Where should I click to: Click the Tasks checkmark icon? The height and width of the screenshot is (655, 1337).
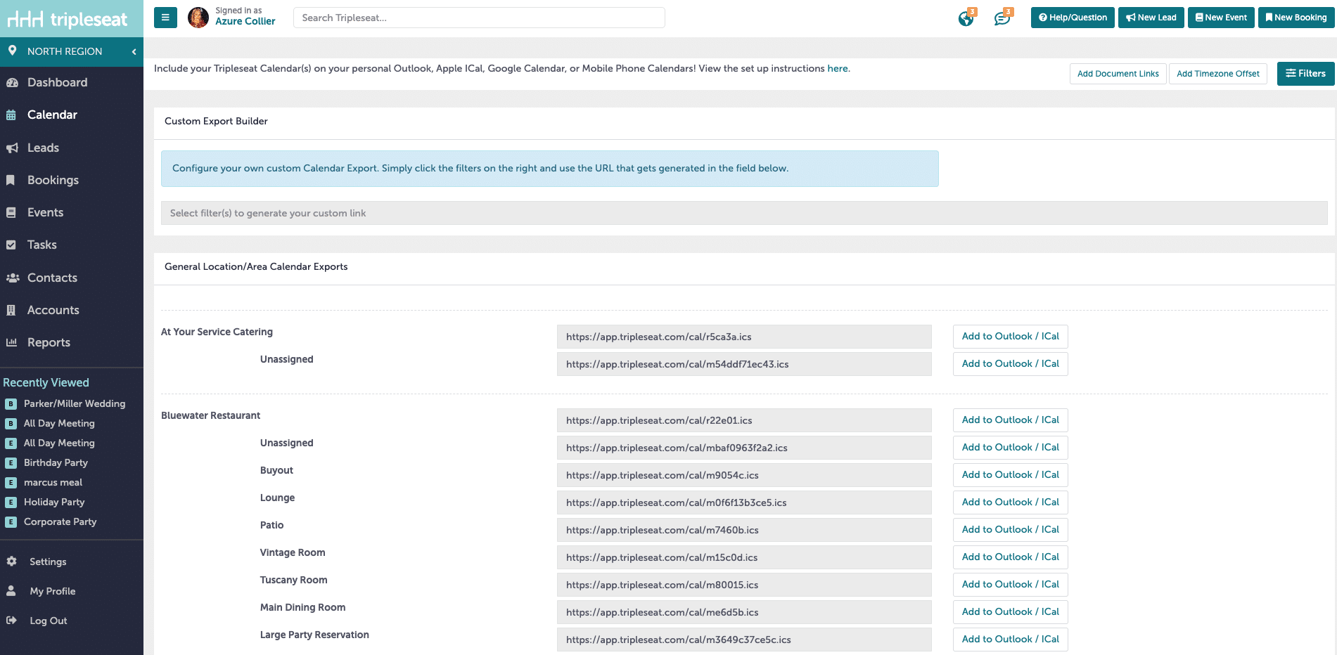tap(11, 245)
